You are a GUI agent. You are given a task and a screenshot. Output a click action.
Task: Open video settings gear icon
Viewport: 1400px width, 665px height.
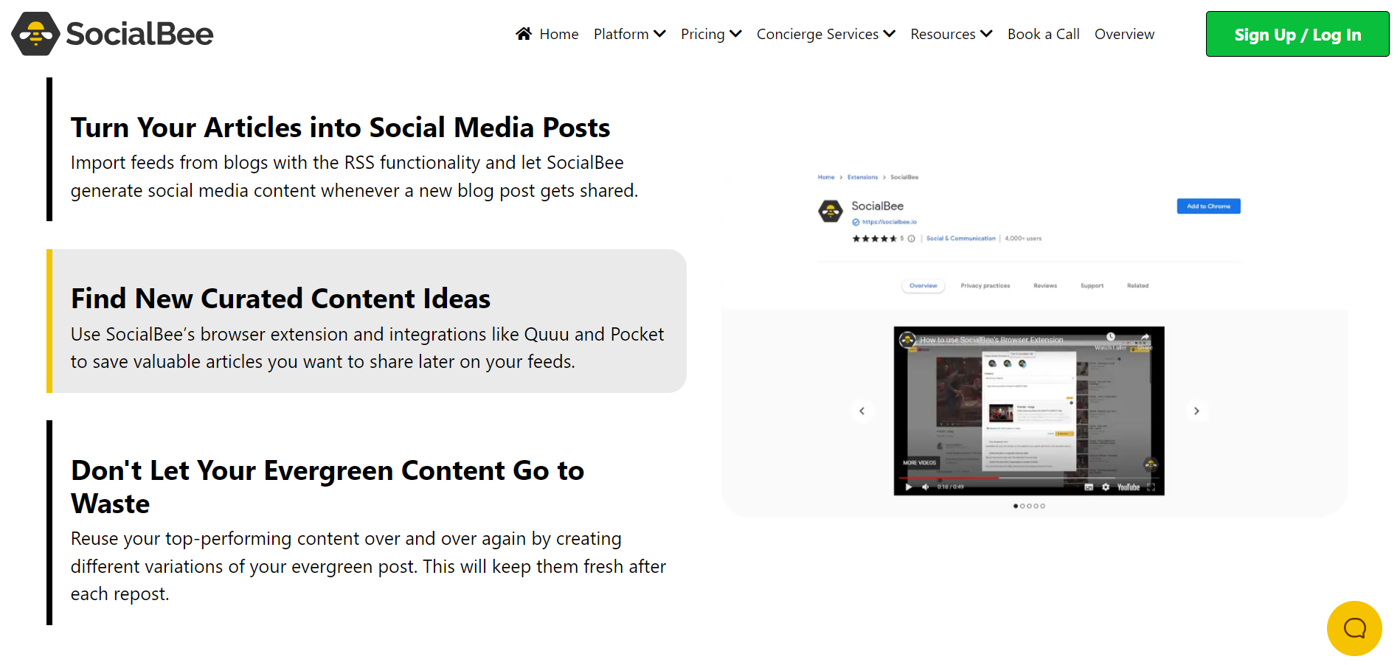[1106, 487]
